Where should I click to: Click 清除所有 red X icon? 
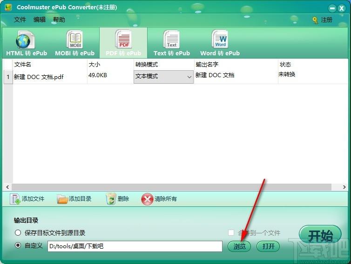point(147,199)
